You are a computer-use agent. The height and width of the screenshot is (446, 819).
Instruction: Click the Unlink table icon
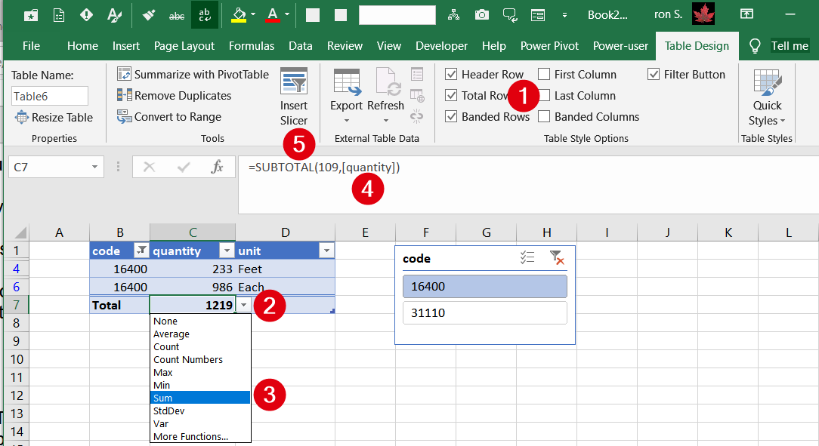[x=417, y=115]
